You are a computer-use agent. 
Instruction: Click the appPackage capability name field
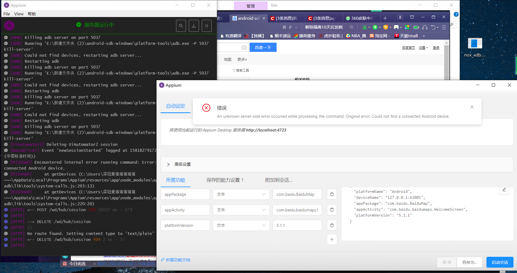click(185, 194)
